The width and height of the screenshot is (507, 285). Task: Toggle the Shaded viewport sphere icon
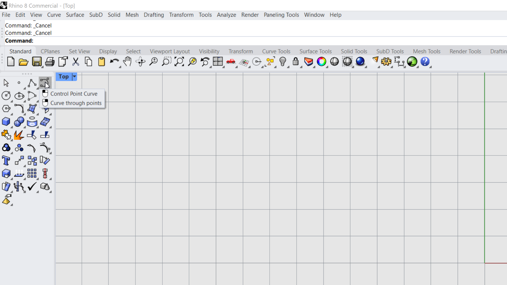pos(334,62)
